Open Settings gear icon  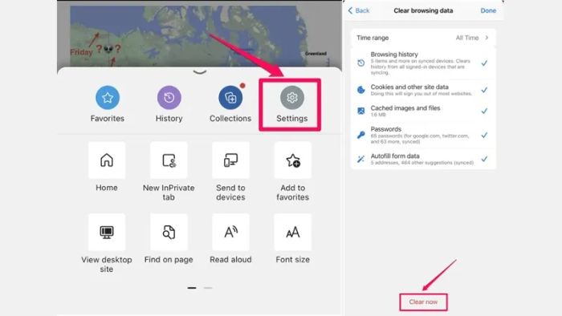(291, 97)
